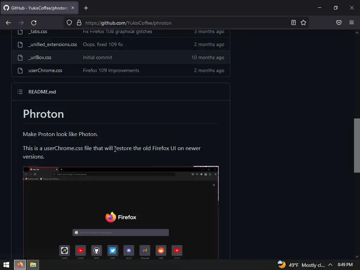This screenshot has width=360, height=270.
Task: Open _tabs.css file
Action: (38, 31)
